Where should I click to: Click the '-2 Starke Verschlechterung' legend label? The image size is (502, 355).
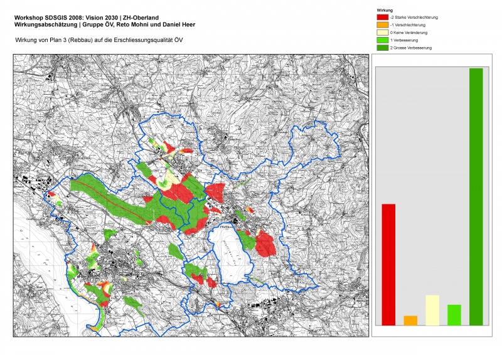[x=414, y=18]
